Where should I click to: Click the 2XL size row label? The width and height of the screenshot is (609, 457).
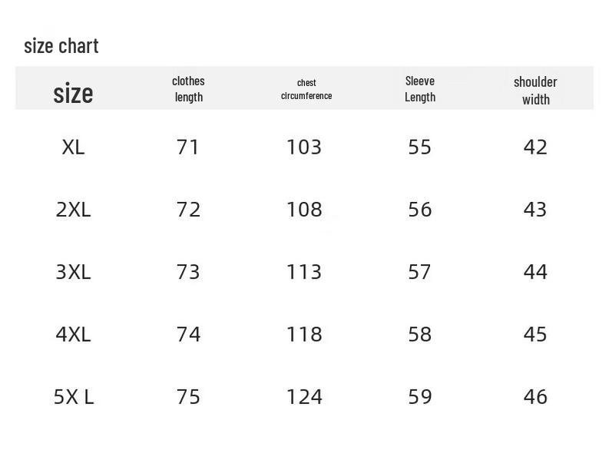(x=73, y=210)
